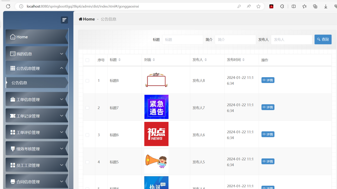Open collections icon in browser toolbar
The height and width of the screenshot is (189, 337).
tap(315, 6)
